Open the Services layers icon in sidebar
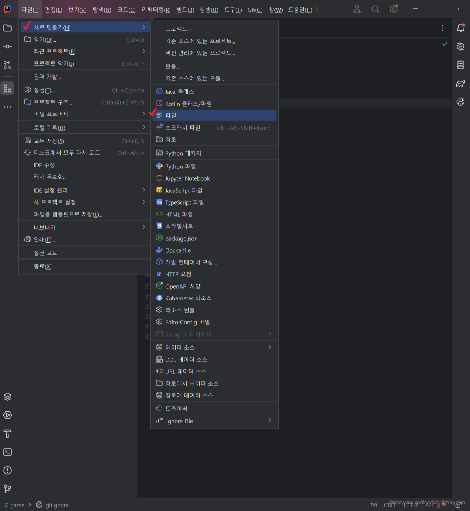This screenshot has height=511, width=470. (7, 397)
